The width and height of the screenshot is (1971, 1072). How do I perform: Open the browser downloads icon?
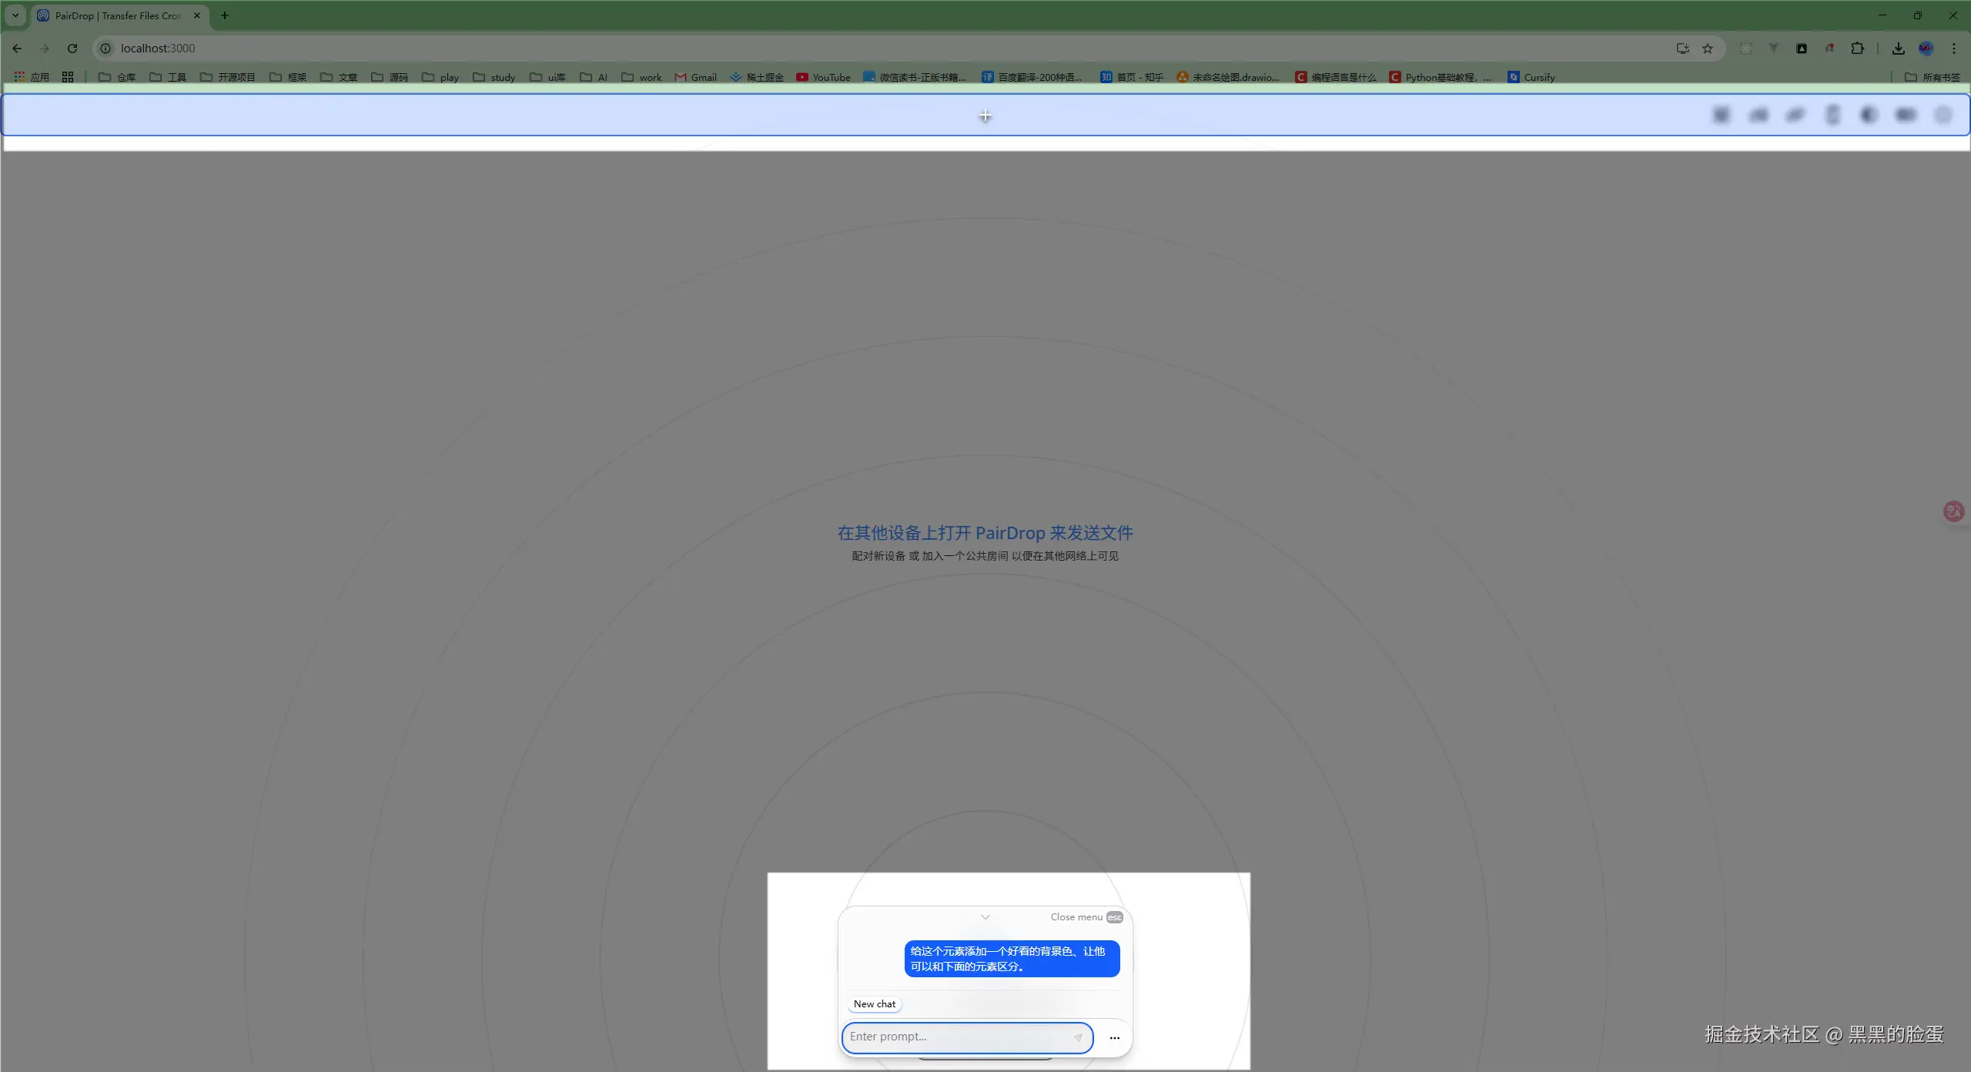point(1898,49)
